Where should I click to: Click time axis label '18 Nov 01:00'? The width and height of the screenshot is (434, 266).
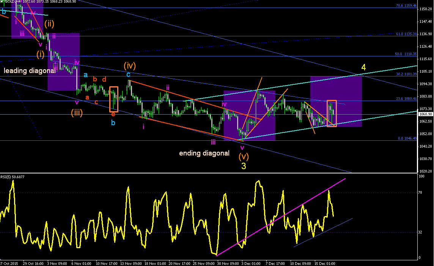point(155,263)
